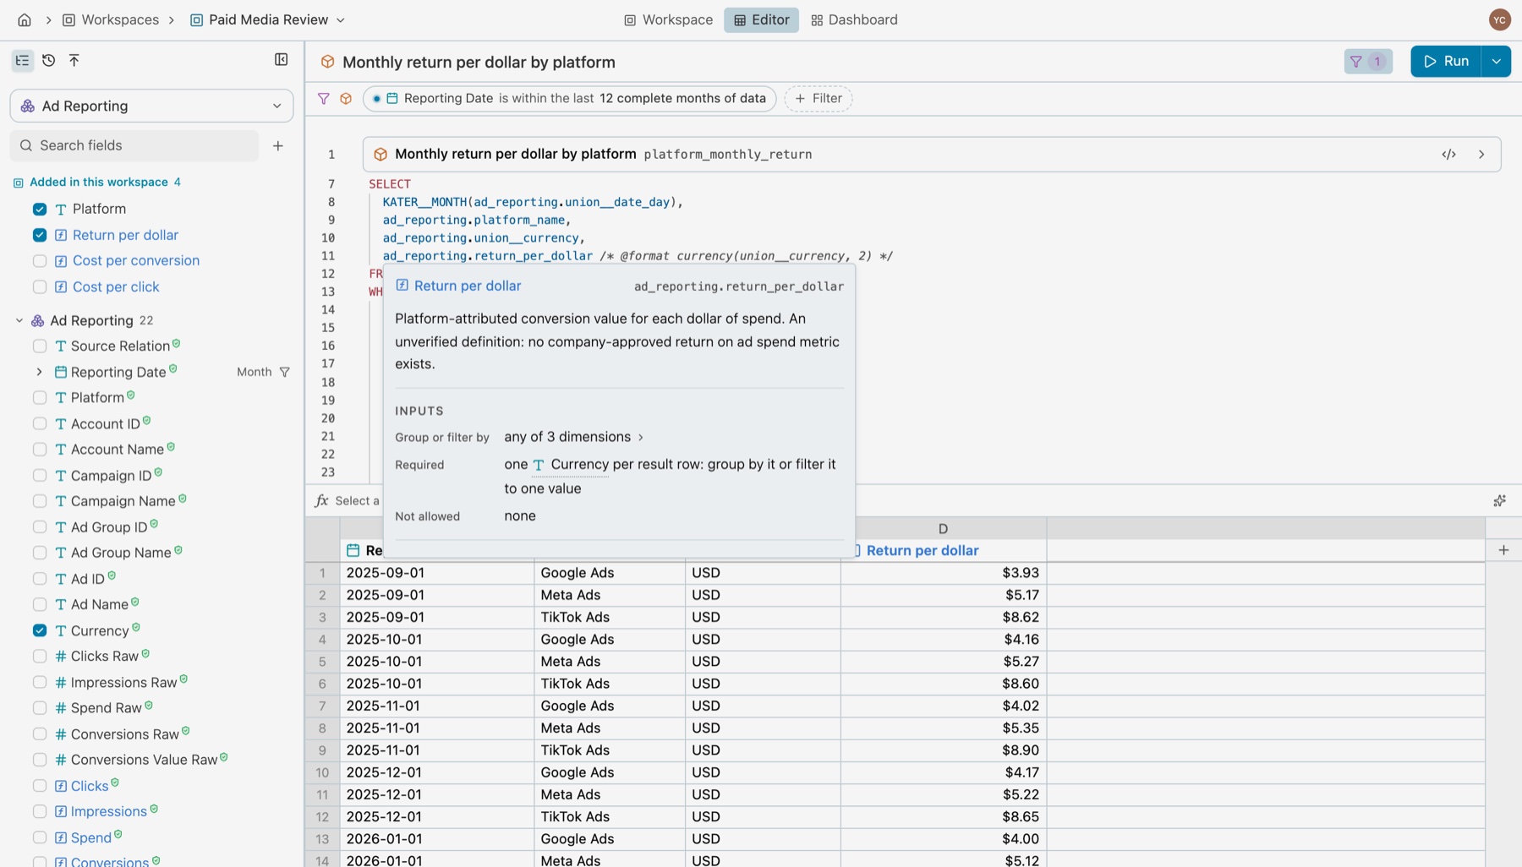The height and width of the screenshot is (867, 1522).
Task: Click the collapse-to-top arrow icon in sidebar
Action: click(x=74, y=60)
